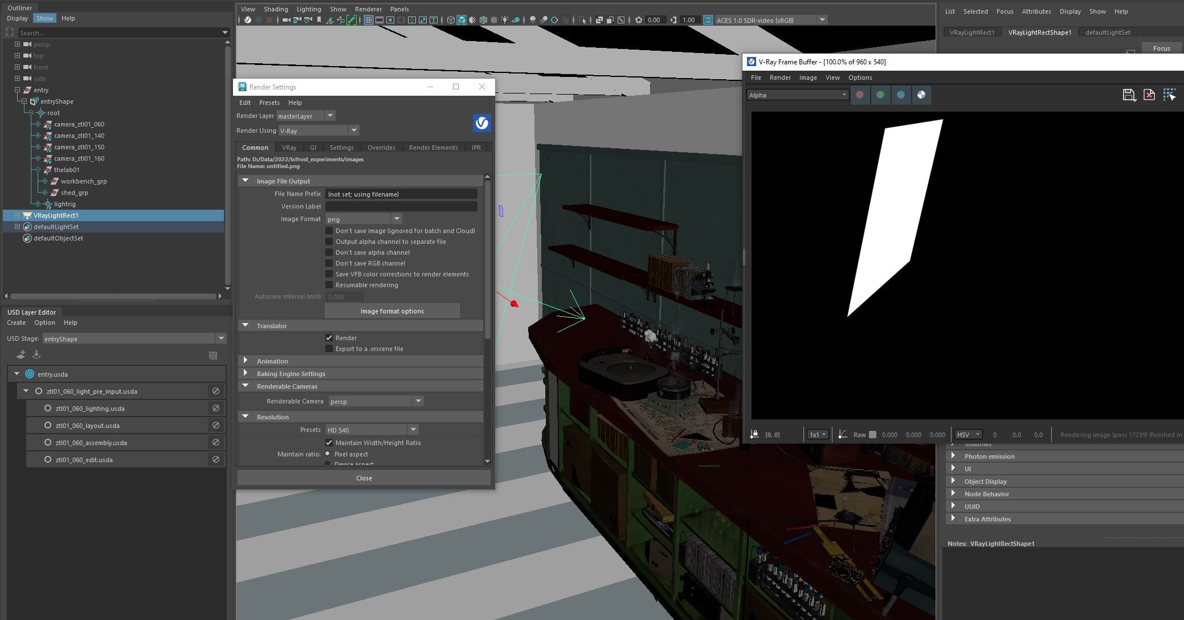Toggle the viewport grid icon
Viewport: 1184px width, 620px height.
[368, 20]
